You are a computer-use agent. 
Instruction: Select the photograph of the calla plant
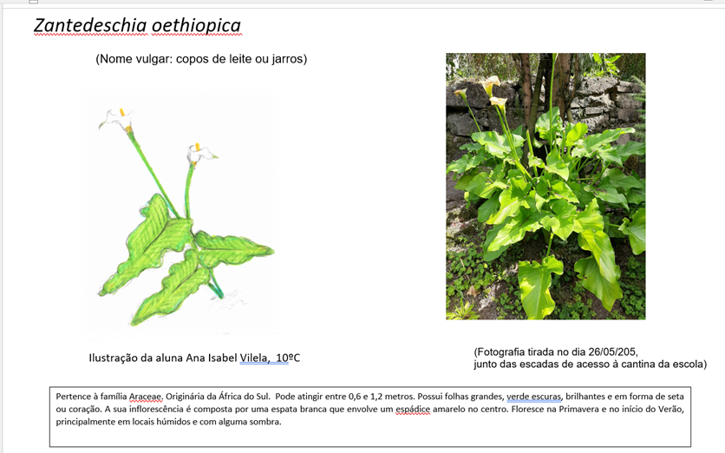tap(545, 186)
